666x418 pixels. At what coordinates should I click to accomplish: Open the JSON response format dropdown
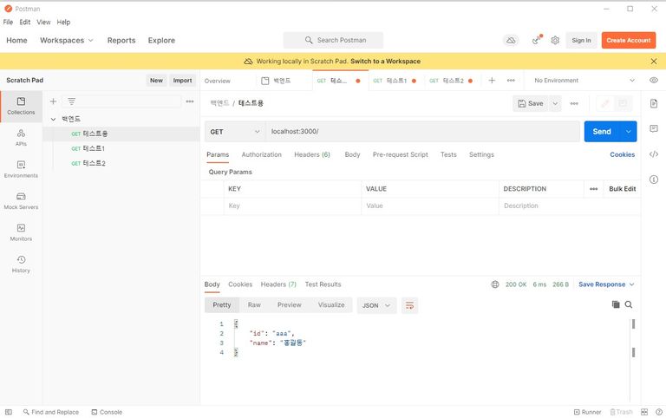click(x=376, y=305)
